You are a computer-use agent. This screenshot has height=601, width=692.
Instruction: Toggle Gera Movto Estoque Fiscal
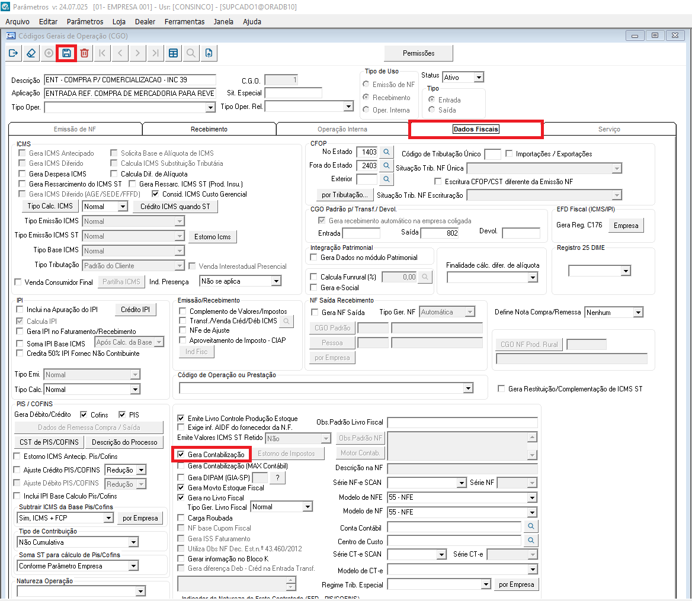pos(181,488)
